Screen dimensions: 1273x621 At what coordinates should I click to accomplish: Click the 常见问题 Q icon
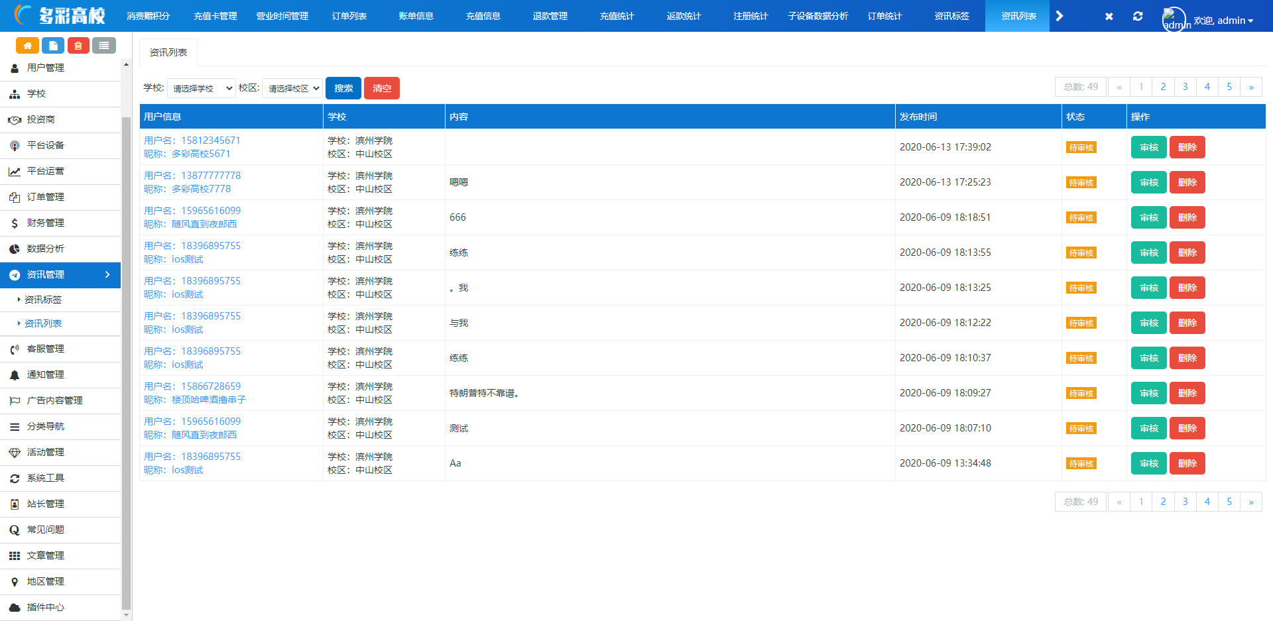tap(15, 530)
